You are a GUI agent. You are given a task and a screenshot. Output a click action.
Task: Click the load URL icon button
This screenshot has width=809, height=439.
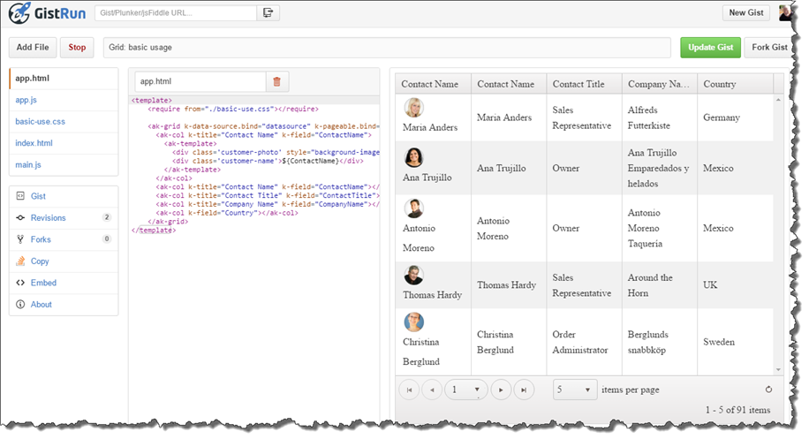(x=268, y=13)
